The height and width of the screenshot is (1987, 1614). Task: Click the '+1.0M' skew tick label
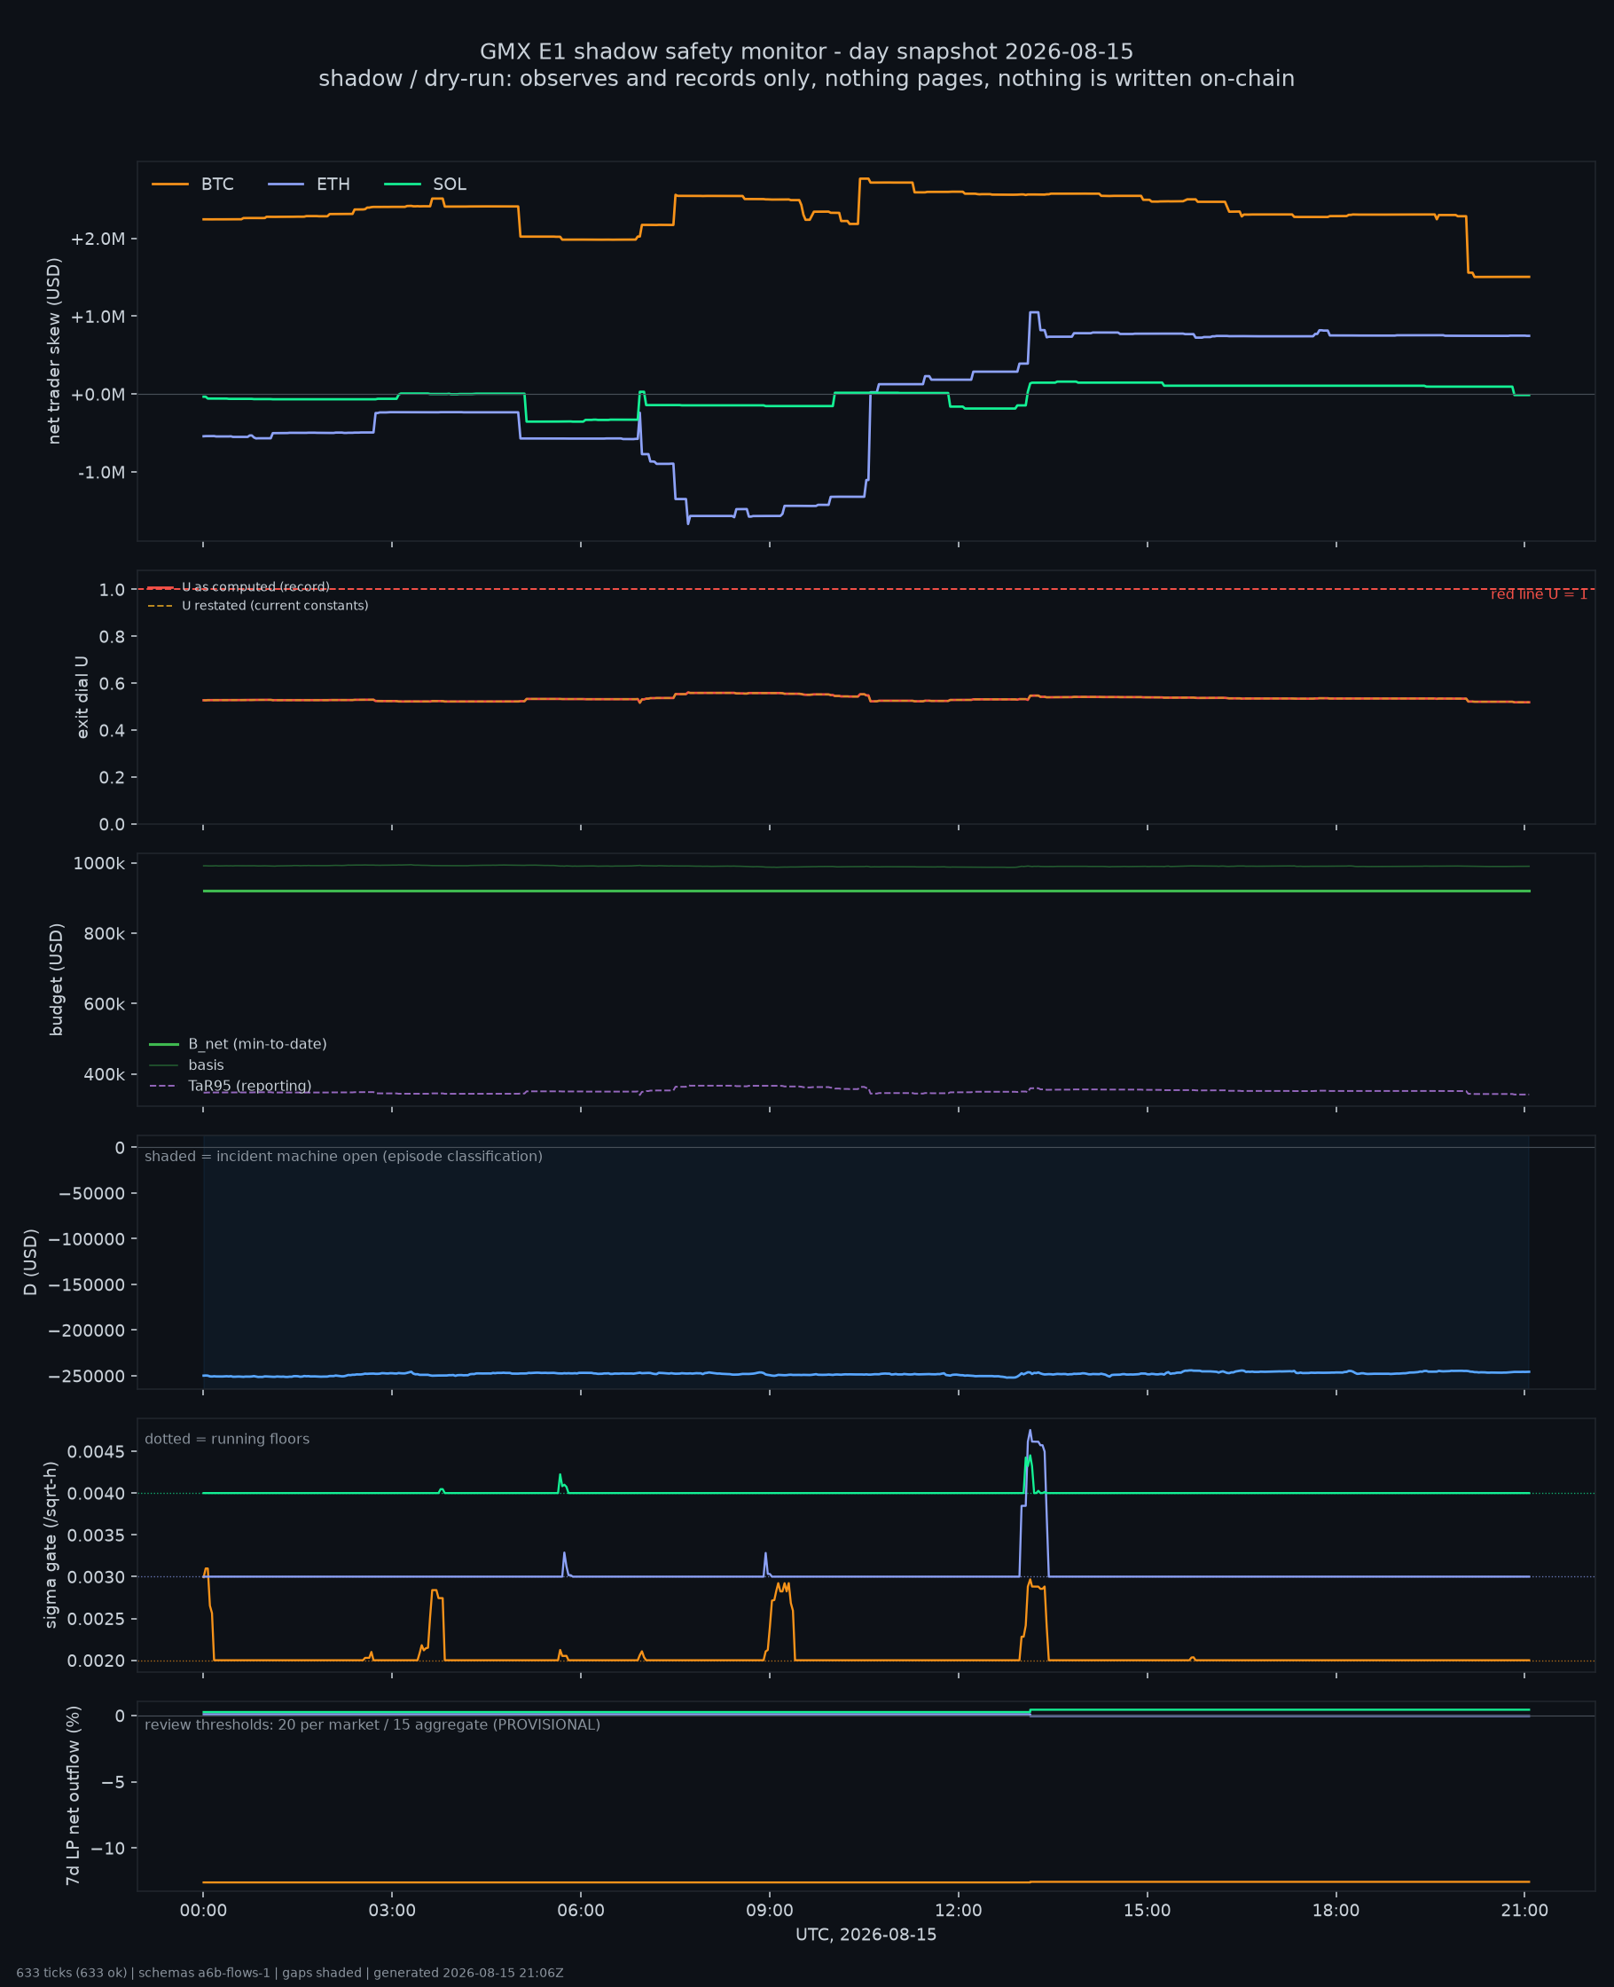pyautogui.click(x=98, y=317)
